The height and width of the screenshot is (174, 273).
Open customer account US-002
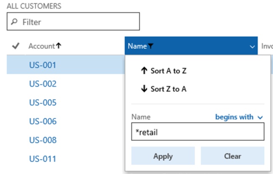tap(43, 84)
